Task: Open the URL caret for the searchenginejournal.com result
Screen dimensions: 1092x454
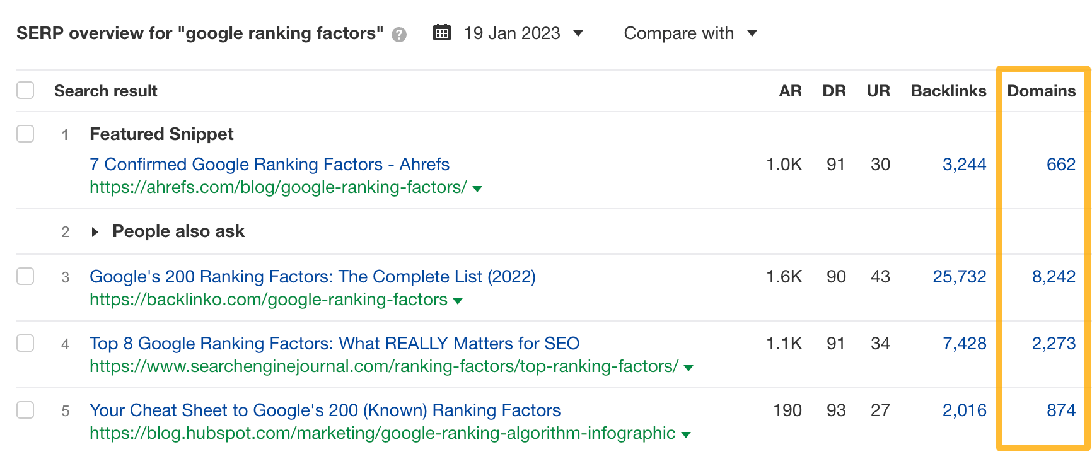Action: pyautogui.click(x=689, y=367)
